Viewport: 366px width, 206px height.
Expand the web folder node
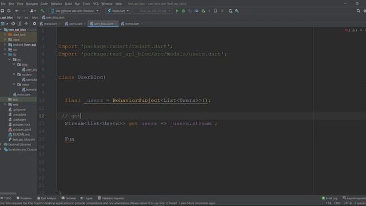[5, 104]
